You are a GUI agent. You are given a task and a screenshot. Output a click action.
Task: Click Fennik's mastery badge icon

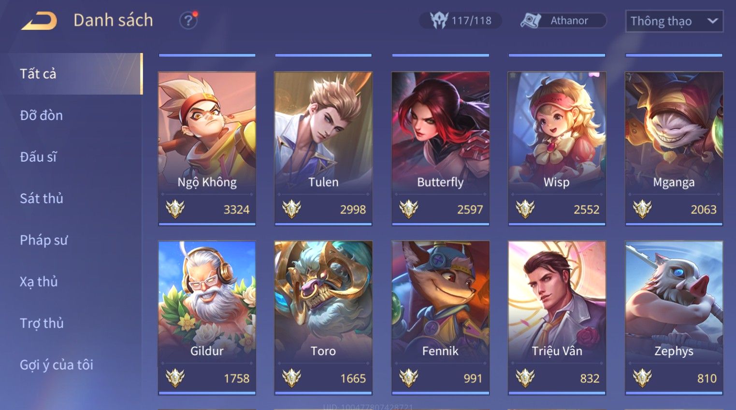click(408, 378)
